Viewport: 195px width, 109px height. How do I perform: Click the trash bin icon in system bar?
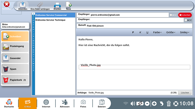169,104
